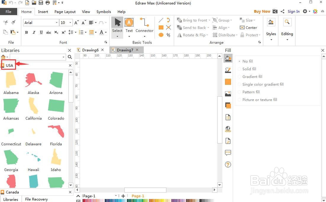The image size is (326, 202).
Task: Pick a red swatch in Fill color strip
Action: pyautogui.click(x=84, y=201)
